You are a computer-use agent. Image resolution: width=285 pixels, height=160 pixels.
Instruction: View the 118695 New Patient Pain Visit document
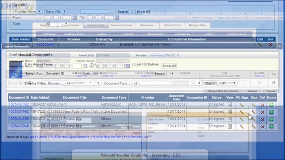tap(230, 112)
